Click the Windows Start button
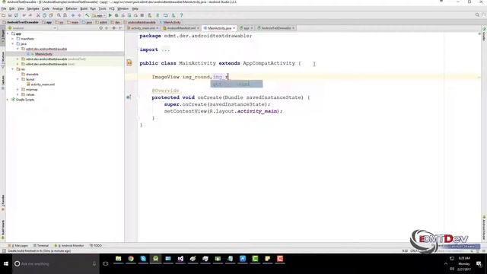This screenshot has height=274, width=487. coord(6,264)
